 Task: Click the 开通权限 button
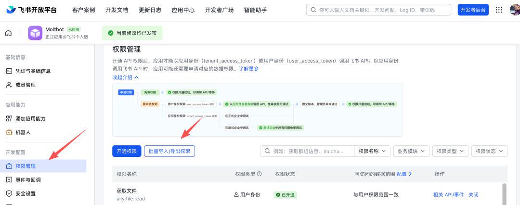(x=127, y=151)
